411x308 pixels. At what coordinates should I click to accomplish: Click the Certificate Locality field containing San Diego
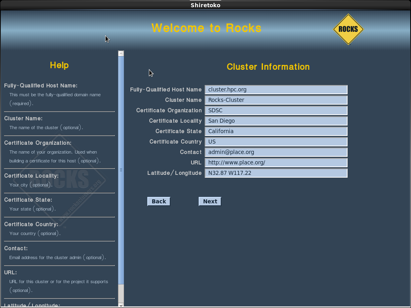pos(276,121)
